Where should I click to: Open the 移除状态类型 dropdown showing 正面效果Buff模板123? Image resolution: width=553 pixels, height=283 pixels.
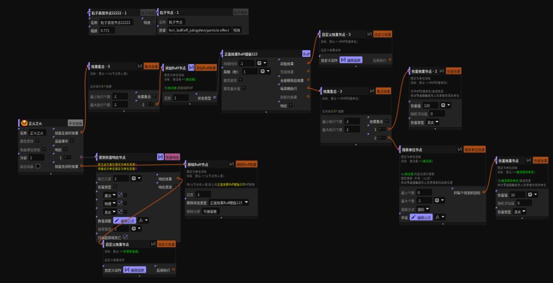click(x=229, y=203)
